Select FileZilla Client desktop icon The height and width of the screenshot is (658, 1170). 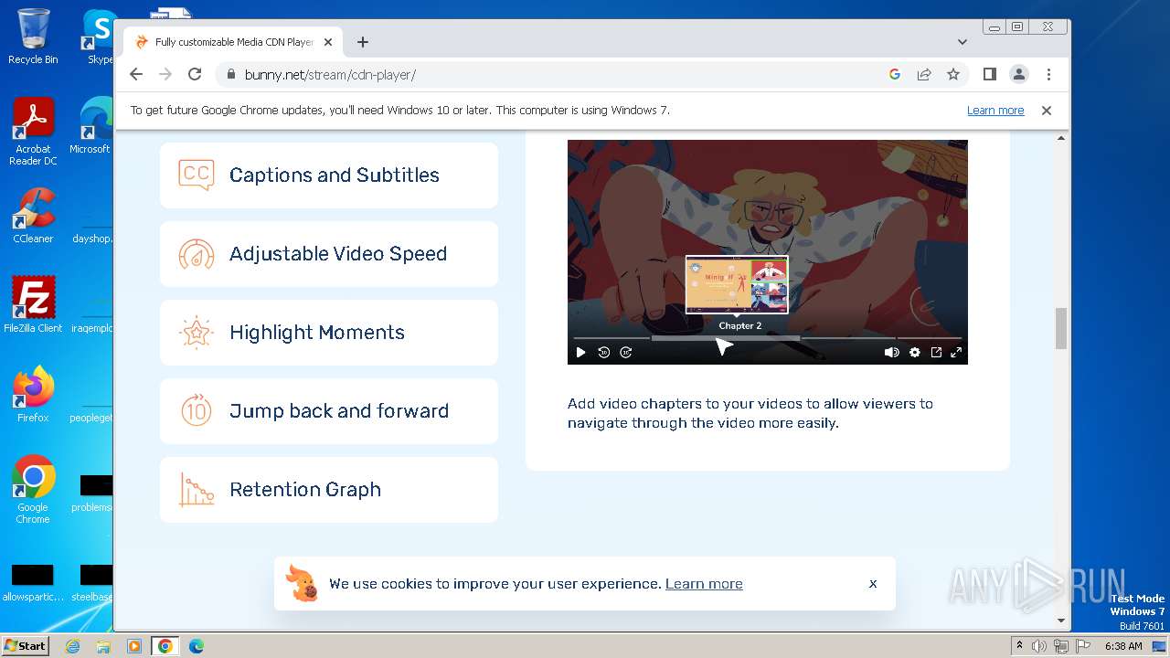click(33, 304)
